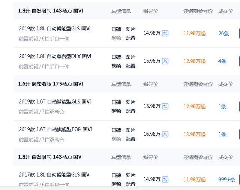This screenshot has height=190, width=240.
Task: Open 配置 for 2019款 1.8L 自动智能型GLS 国VI
Action: [x=130, y=38]
